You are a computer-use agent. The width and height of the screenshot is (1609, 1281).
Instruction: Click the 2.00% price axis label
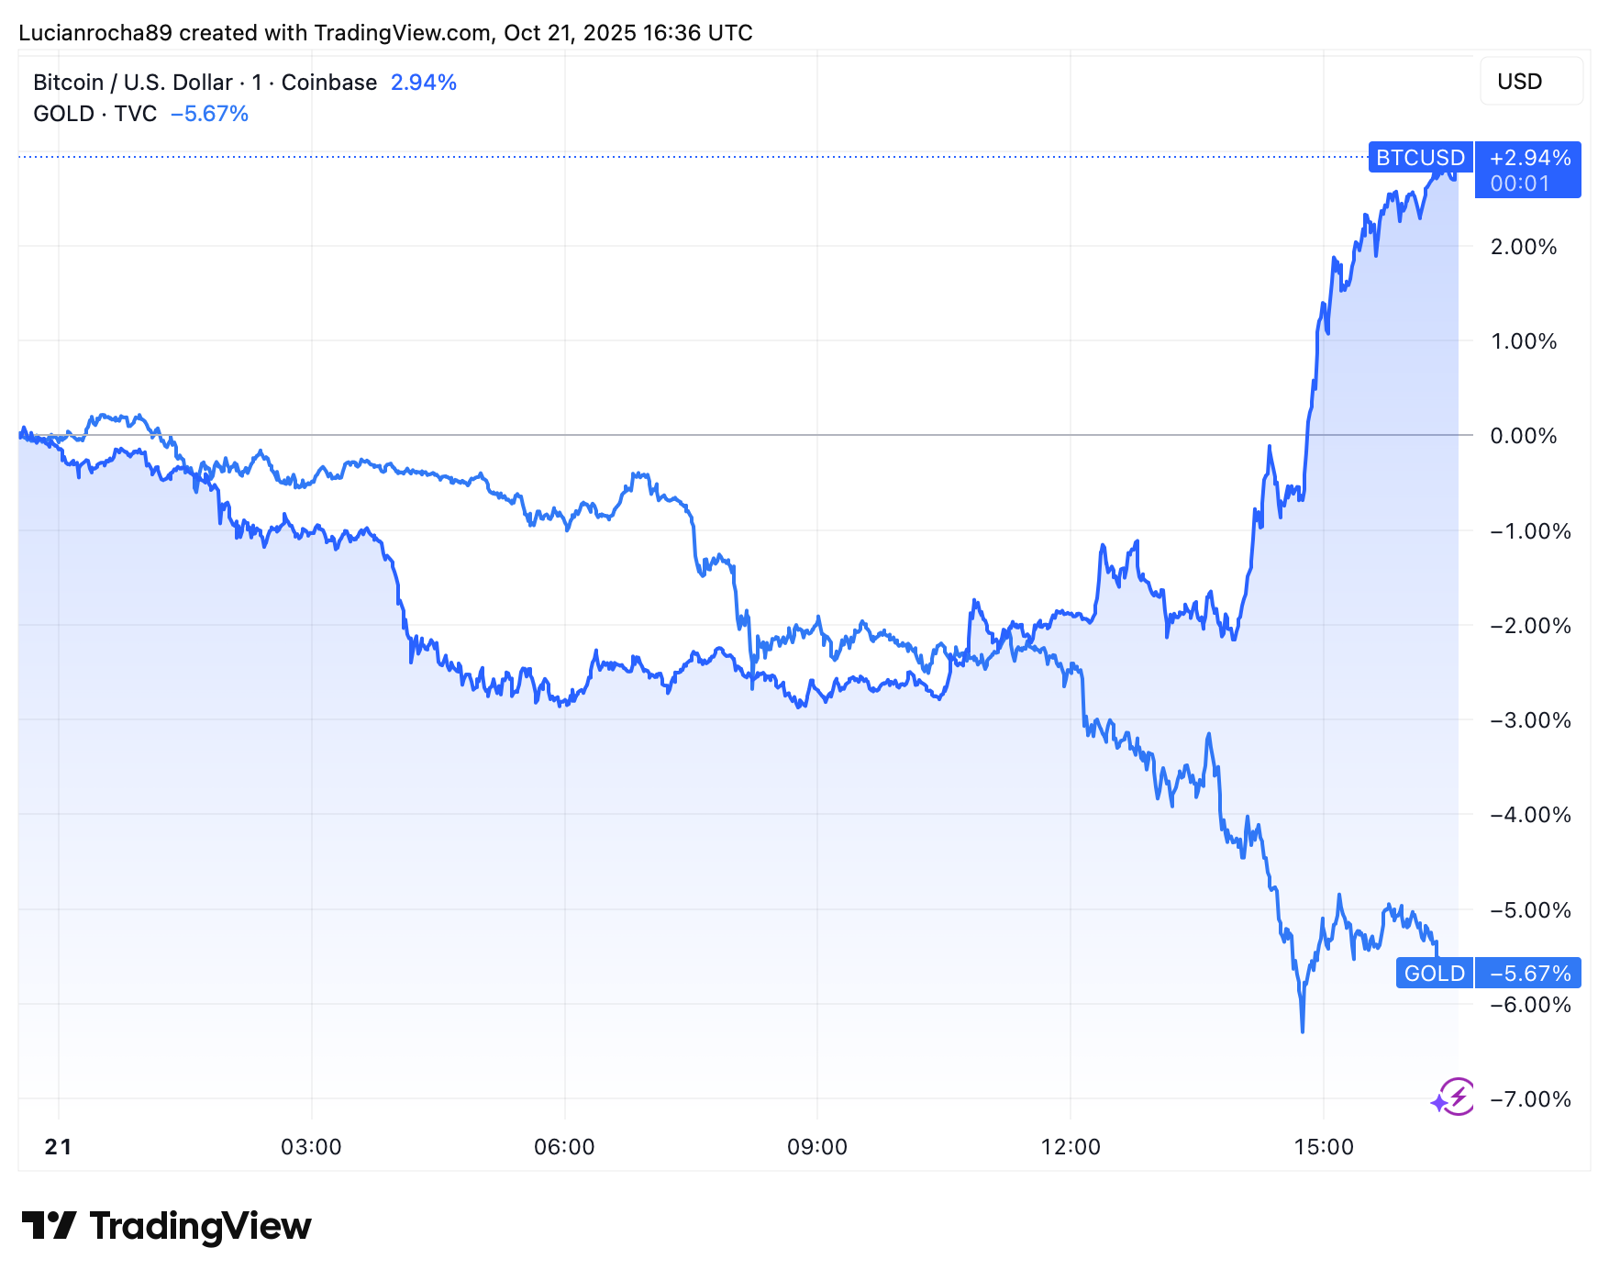point(1523,247)
